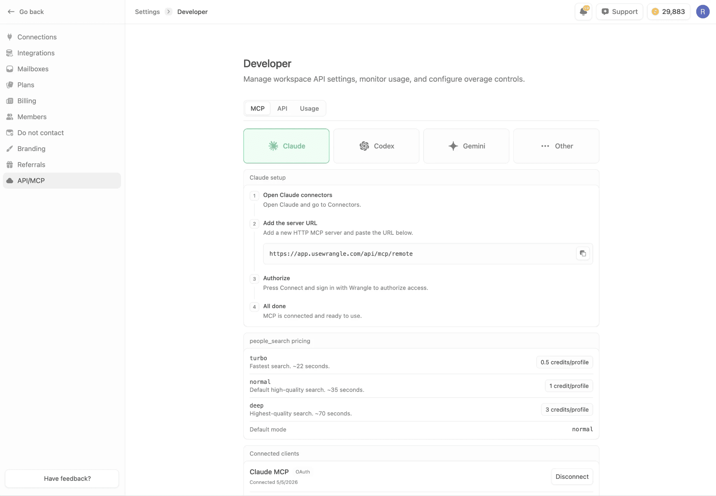The image size is (716, 496).
Task: Copy the MCP server URL
Action: 583,254
